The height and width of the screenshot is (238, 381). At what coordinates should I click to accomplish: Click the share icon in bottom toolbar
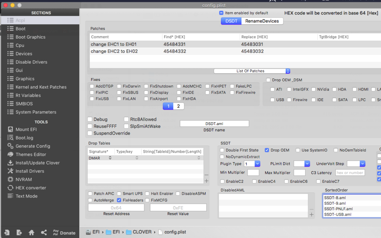click(44, 233)
